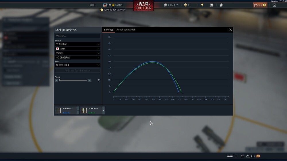
Task: Switch to the Armor penetration tab
Action: pyautogui.click(x=126, y=30)
